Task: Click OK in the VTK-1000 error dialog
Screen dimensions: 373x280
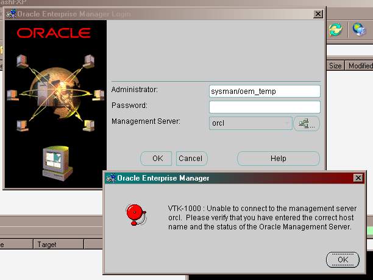Action: (343, 259)
